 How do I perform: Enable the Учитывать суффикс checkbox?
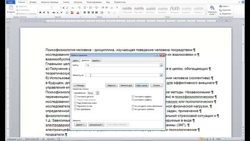(x=133, y=100)
